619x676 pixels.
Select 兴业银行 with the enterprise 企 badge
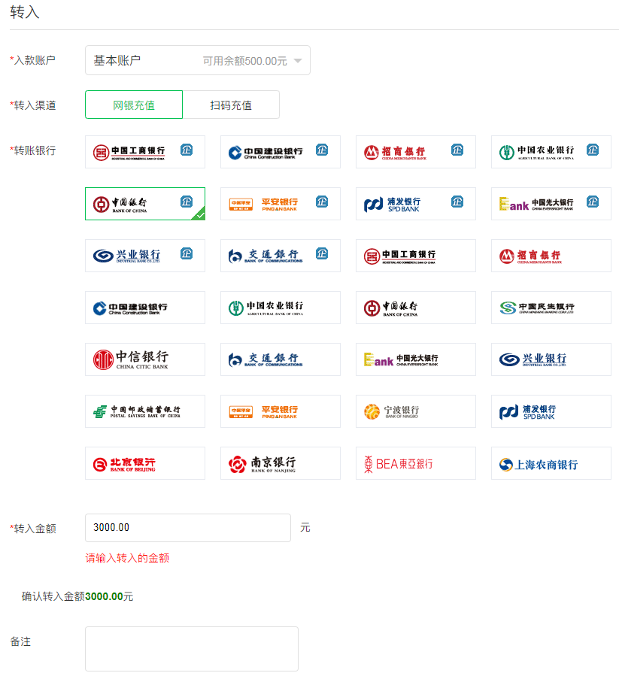(145, 256)
